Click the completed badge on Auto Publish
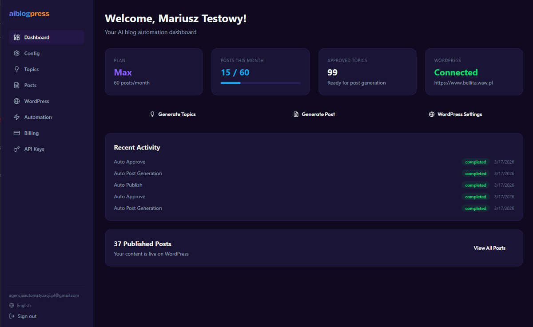Viewport: 533px width, 327px height. pos(475,185)
